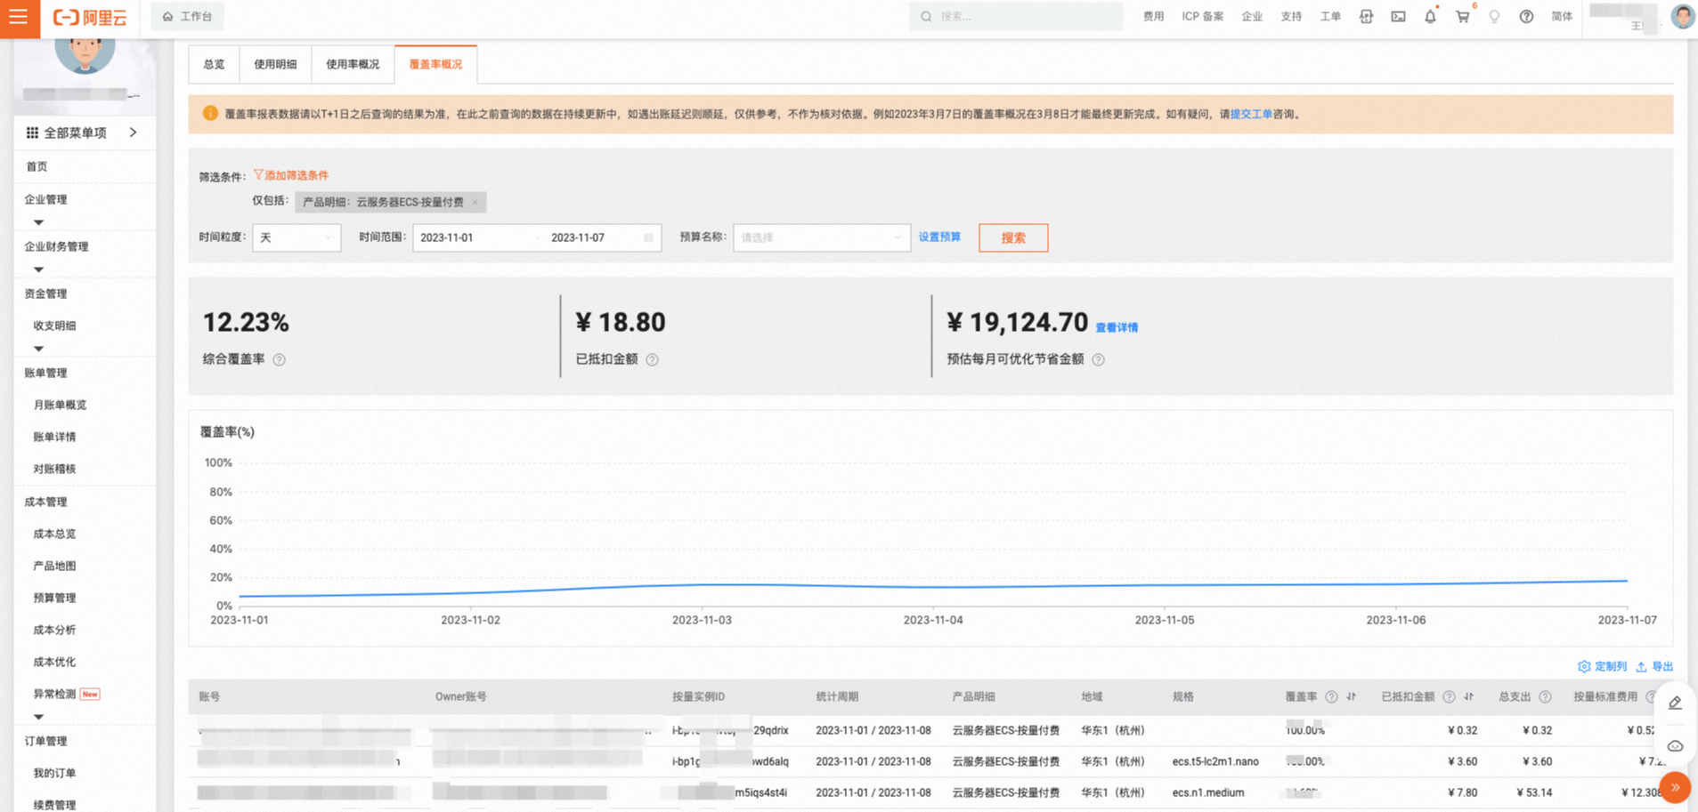Screen dimensions: 1698x812
Task: Show help for 预估每月可优化节省金额
Action: [x=1098, y=359]
